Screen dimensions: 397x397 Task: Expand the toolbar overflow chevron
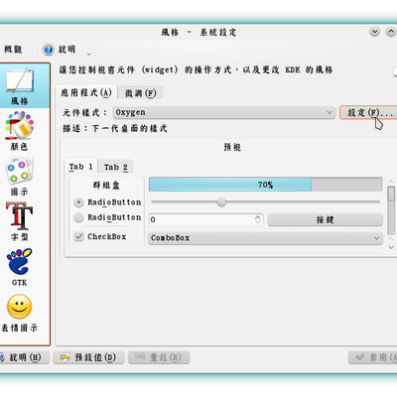(x=89, y=54)
